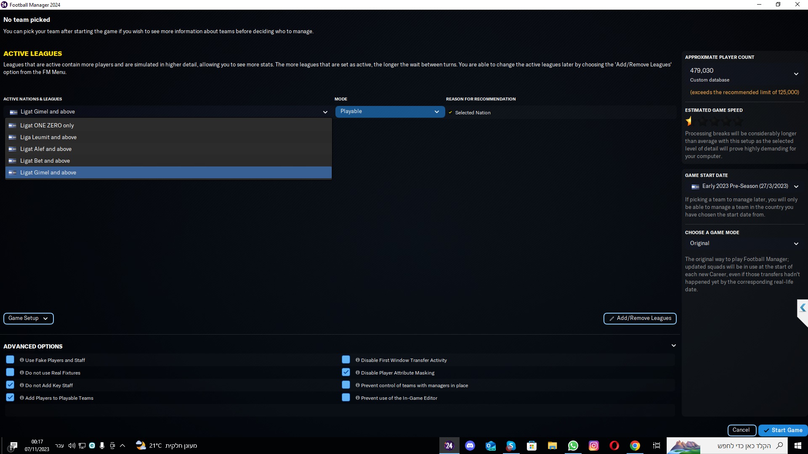This screenshot has width=808, height=454.
Task: Select Ligat ONE ZERO only
Action: point(168,125)
